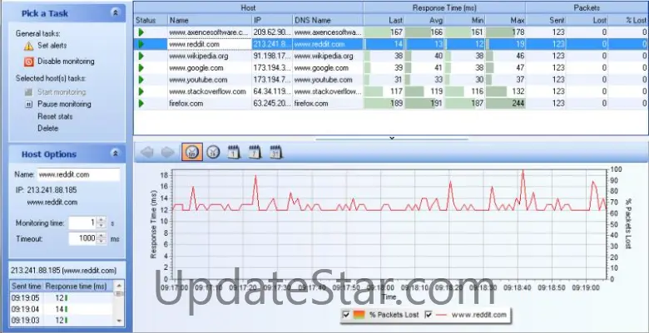649x333 pixels.
Task: Click the Set alerts link
Action: tap(52, 46)
